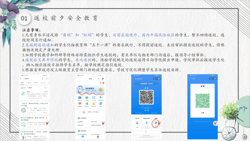Expand the 社保服务 section arrow
250x141 pixels.
tap(103, 118)
